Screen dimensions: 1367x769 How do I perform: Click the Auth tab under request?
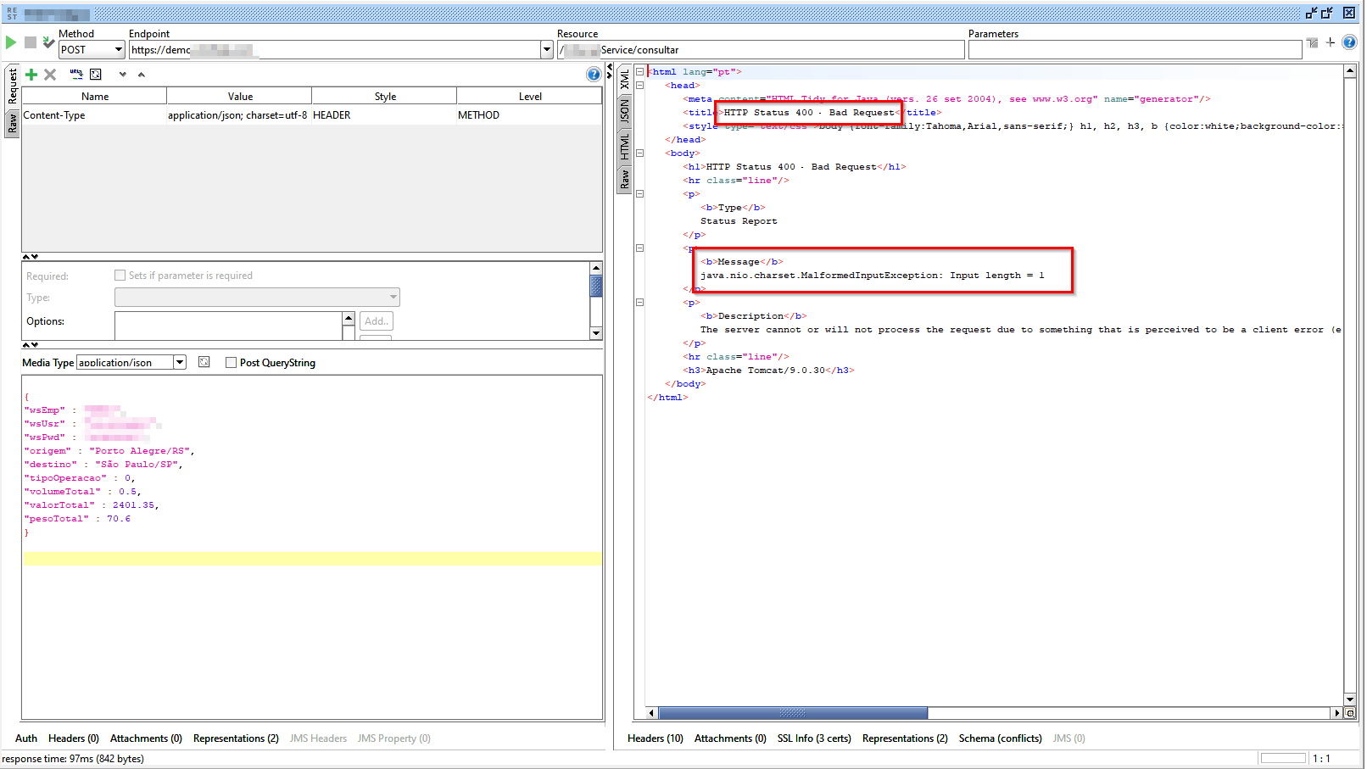tap(26, 738)
